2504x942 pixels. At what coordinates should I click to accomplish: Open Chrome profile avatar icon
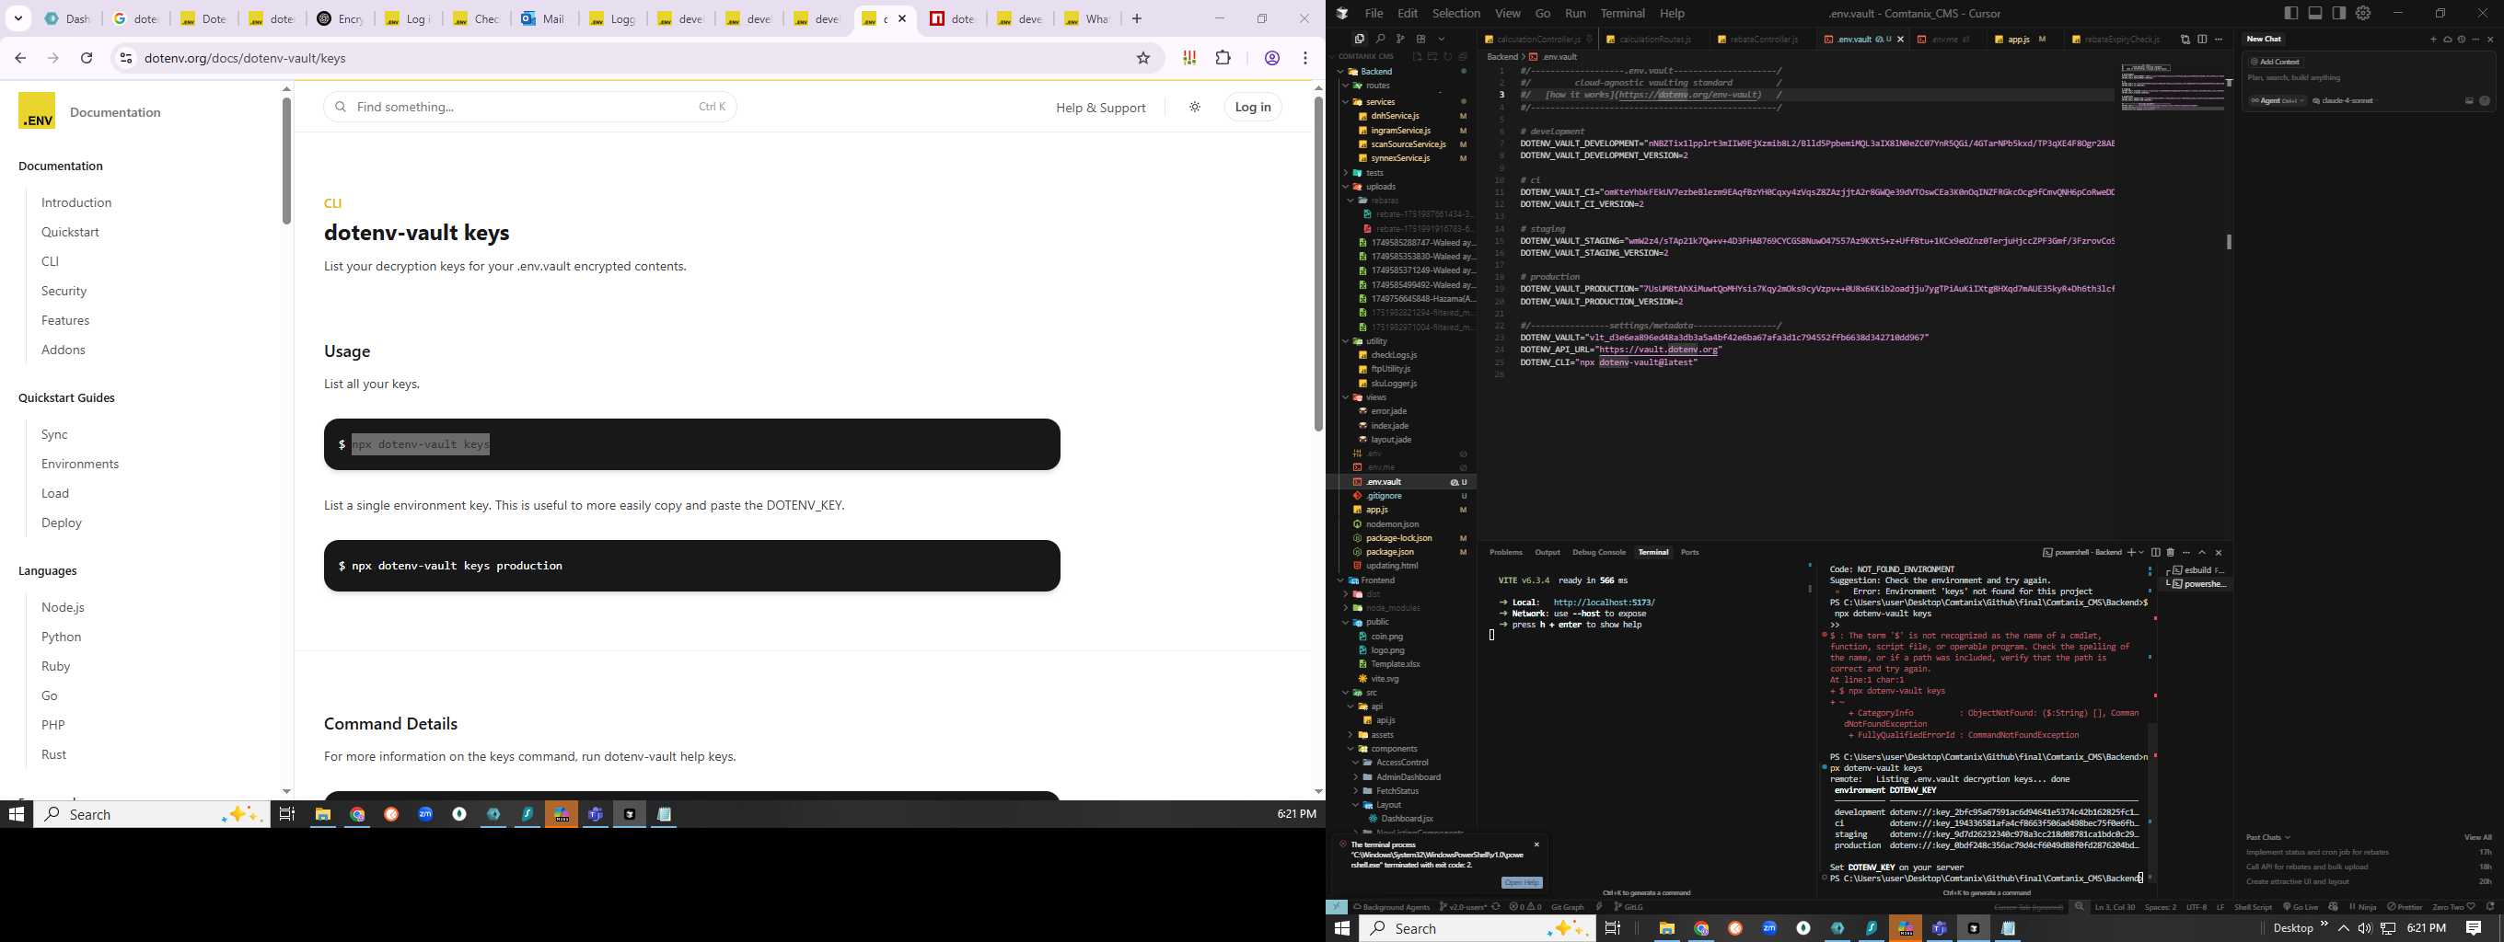1271,57
